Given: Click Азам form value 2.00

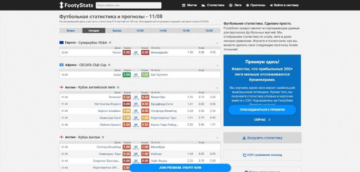Looking at the screenshot, I should [127, 75].
